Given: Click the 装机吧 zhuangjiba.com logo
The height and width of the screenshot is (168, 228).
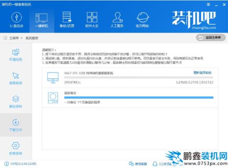Looking at the screenshot, I should [194, 20].
